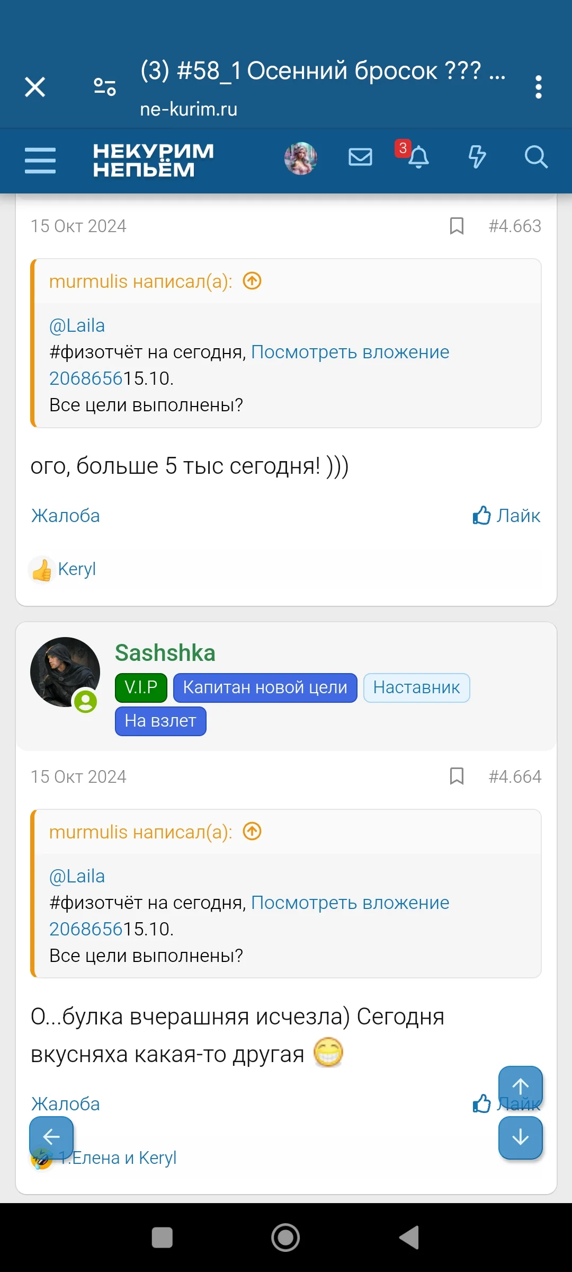Go back with floating left arrow button

51,1136
